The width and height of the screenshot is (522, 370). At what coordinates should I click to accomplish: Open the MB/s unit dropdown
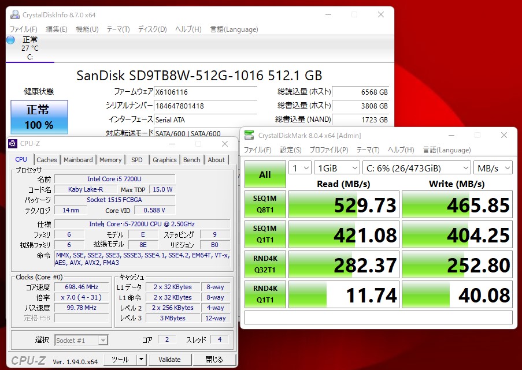tap(493, 168)
